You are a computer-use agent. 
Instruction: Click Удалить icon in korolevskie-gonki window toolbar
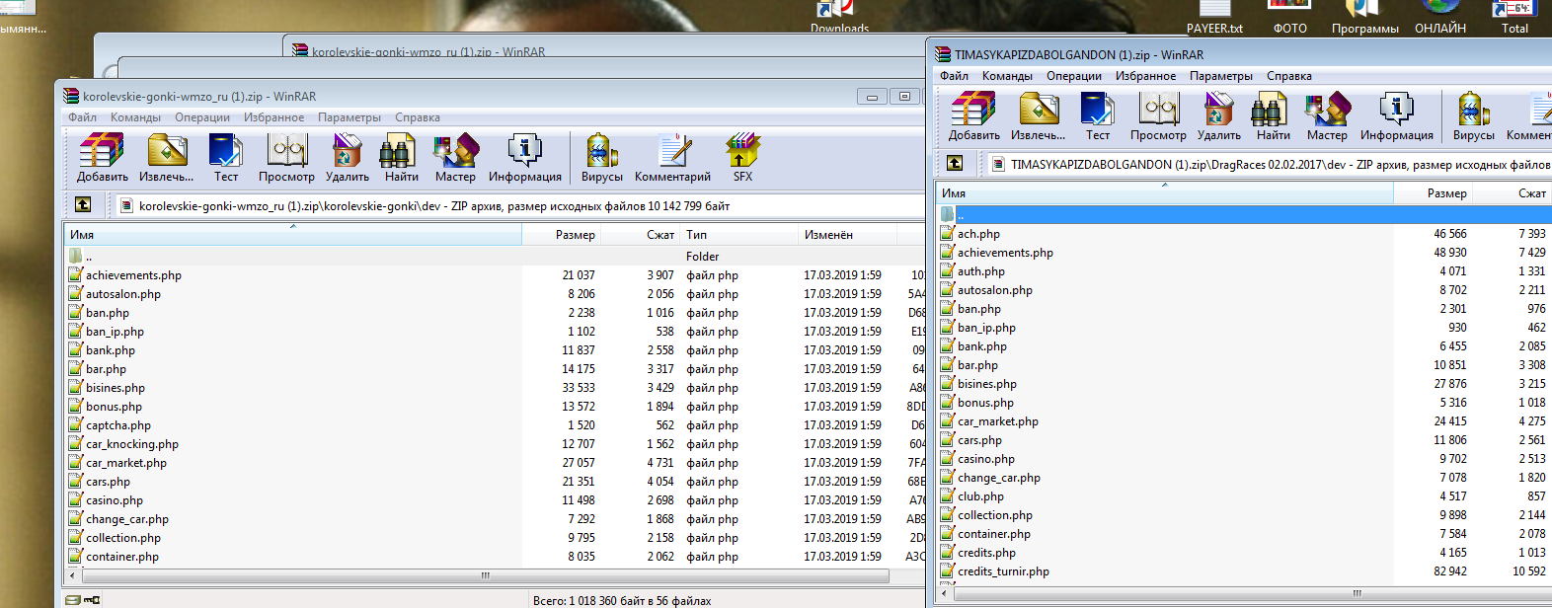(x=347, y=158)
